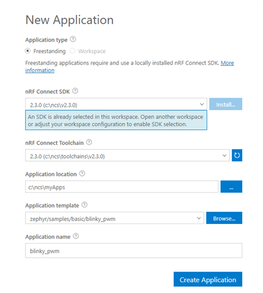Expand the nRF Connect SDK dropdown
This screenshot has height=293, width=263.
tap(116, 104)
